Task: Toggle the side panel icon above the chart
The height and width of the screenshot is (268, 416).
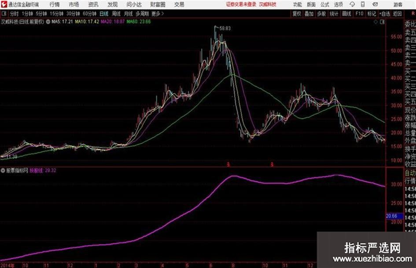Action: [x=382, y=22]
